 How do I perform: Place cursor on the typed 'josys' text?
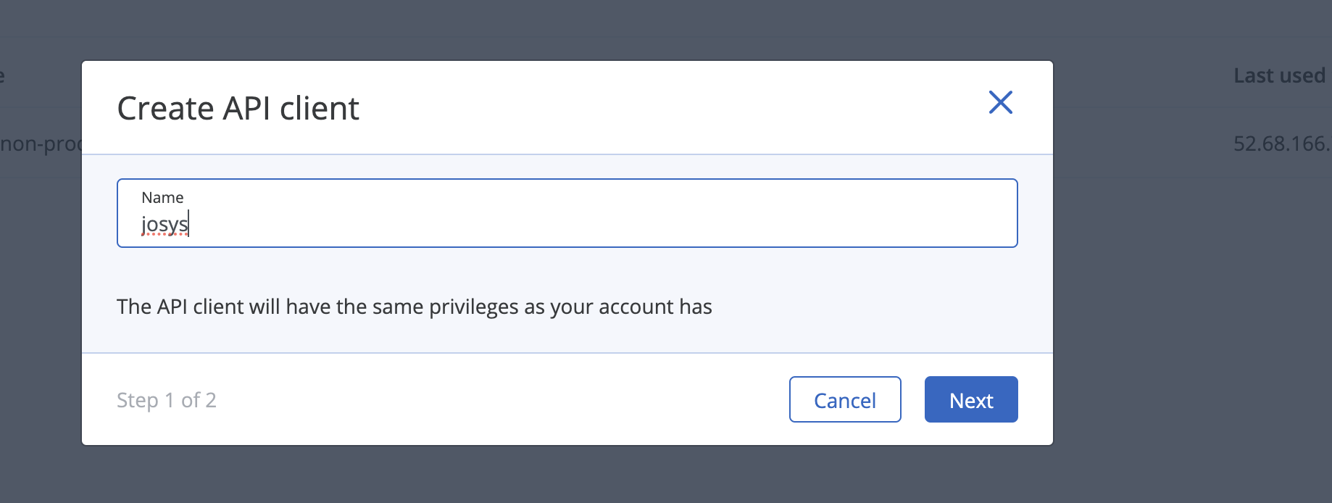point(165,225)
